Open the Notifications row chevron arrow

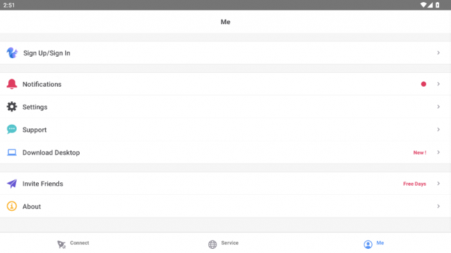tap(439, 84)
